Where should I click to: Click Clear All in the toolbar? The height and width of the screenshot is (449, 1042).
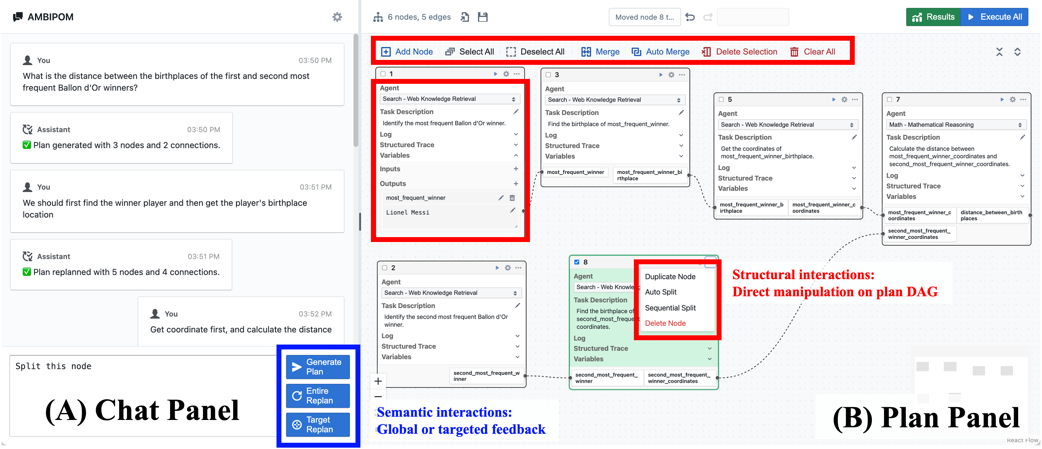point(812,52)
